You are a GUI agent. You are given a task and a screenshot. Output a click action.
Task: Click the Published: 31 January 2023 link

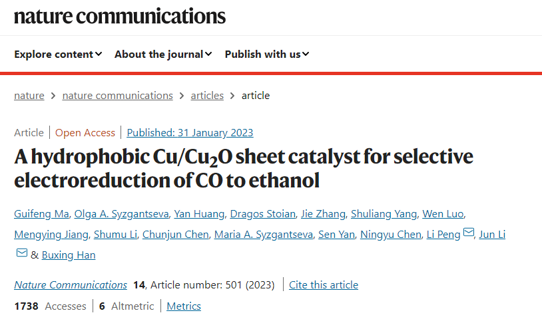click(x=190, y=132)
